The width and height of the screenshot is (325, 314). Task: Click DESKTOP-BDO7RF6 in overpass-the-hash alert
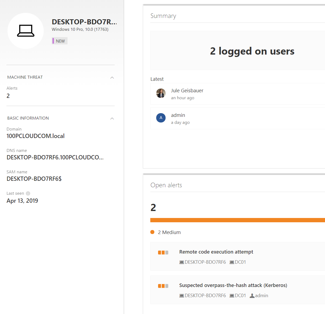[205, 296]
